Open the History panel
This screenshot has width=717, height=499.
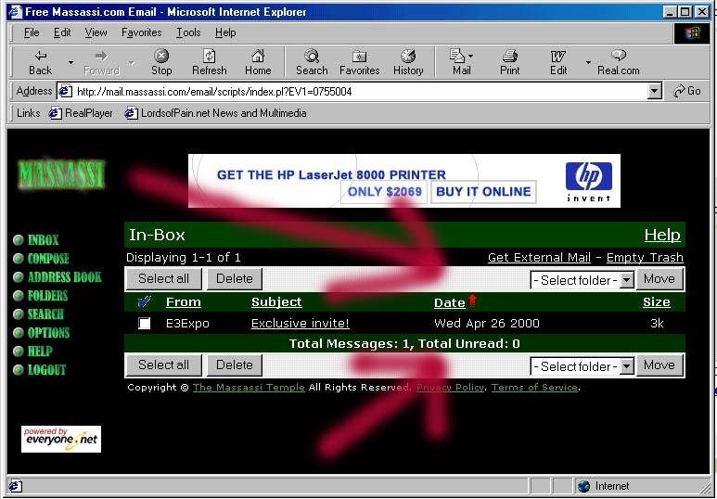[x=408, y=63]
